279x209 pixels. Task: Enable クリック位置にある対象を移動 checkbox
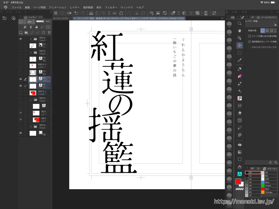pyautogui.click(x=250, y=36)
